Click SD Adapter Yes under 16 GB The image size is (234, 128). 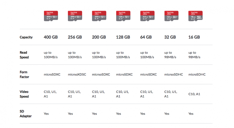click(x=191, y=114)
